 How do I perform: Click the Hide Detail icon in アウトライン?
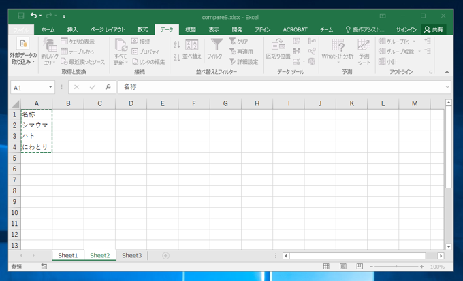pyautogui.click(x=428, y=51)
